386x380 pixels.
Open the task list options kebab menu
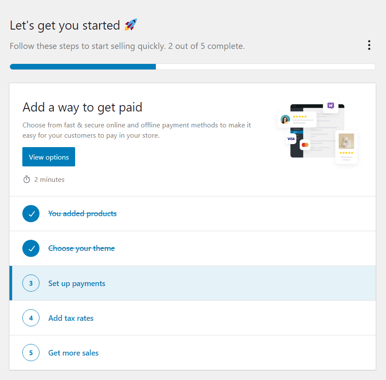click(369, 45)
